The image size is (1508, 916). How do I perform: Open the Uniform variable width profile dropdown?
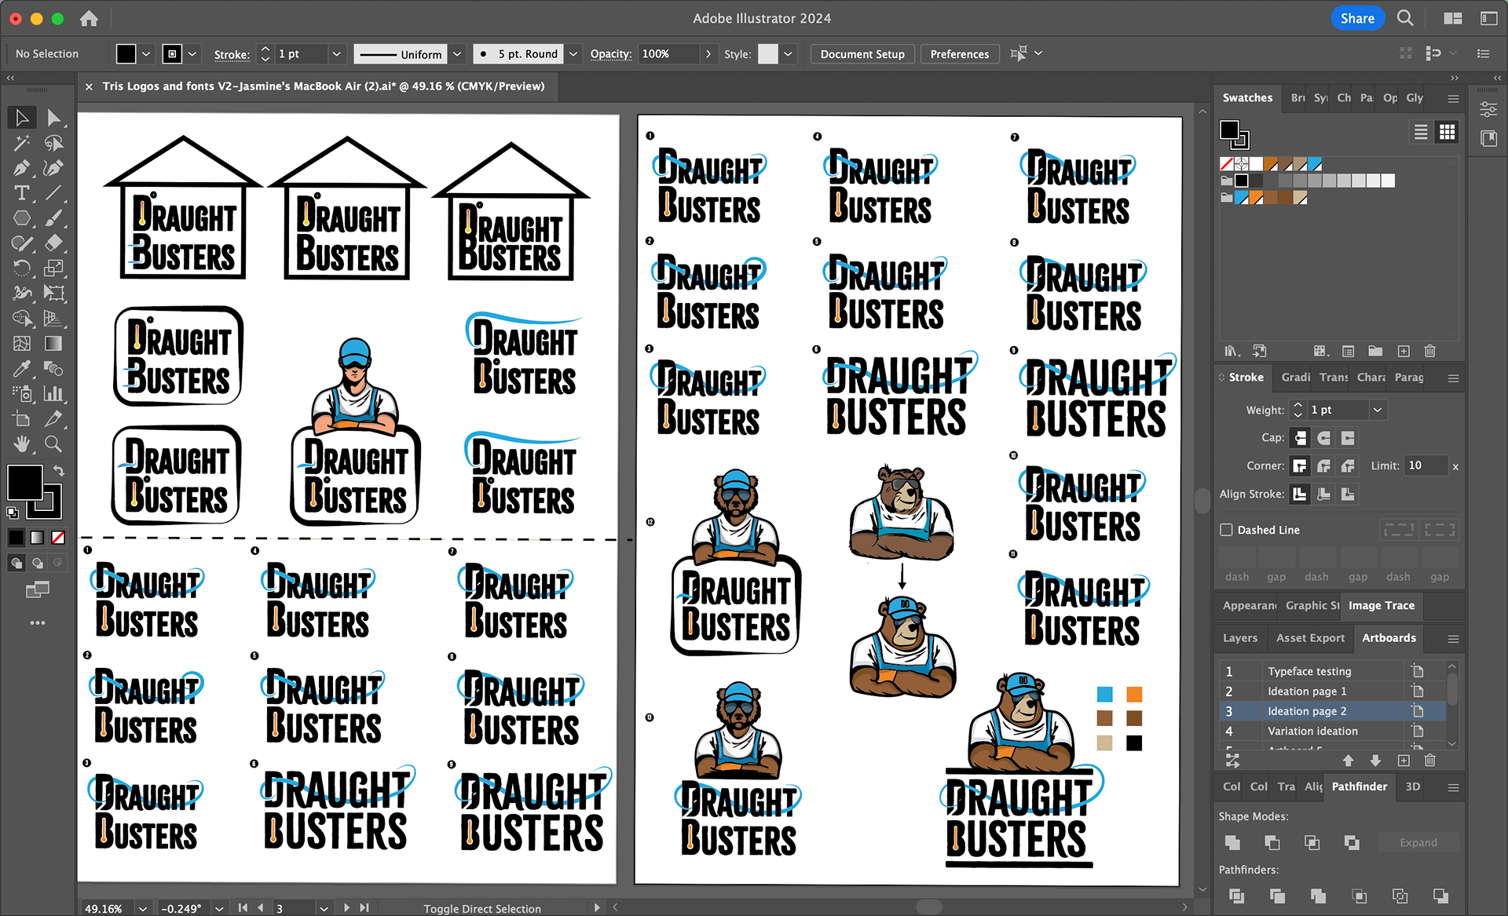457,54
